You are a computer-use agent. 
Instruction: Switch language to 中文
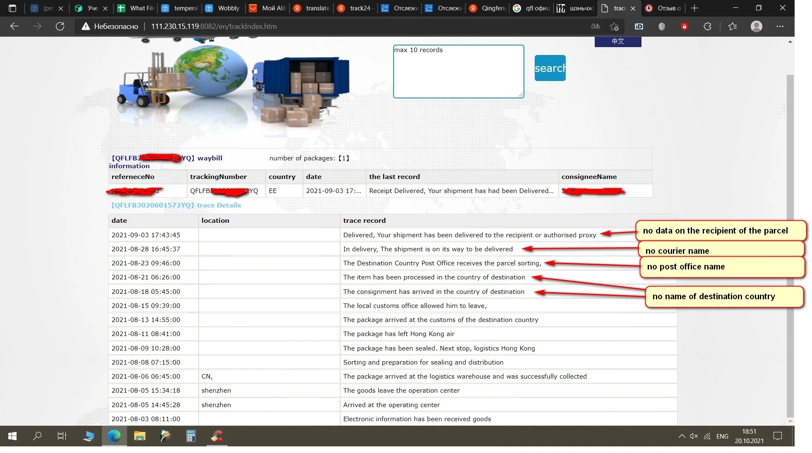tap(617, 41)
